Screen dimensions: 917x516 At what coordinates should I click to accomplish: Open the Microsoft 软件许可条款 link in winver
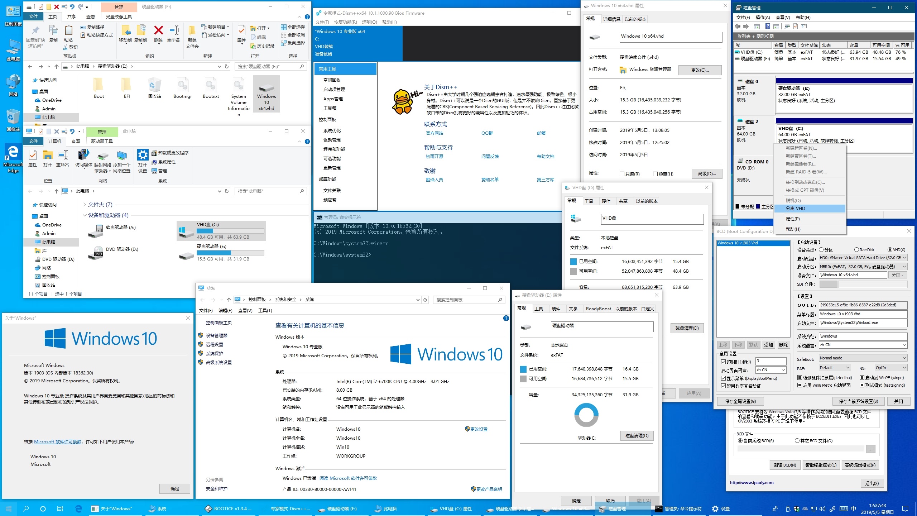[x=58, y=442]
